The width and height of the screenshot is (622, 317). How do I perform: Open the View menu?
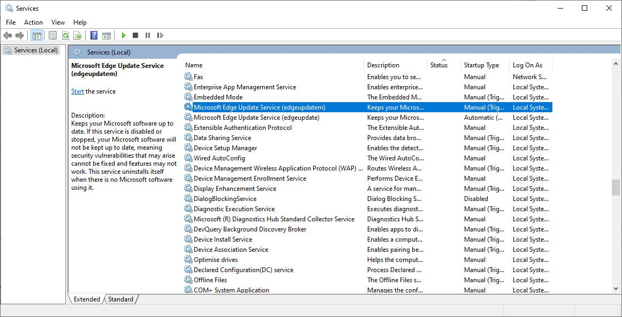click(58, 22)
